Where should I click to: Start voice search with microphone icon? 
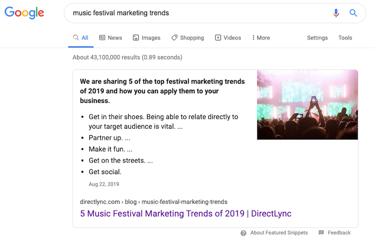(x=336, y=13)
